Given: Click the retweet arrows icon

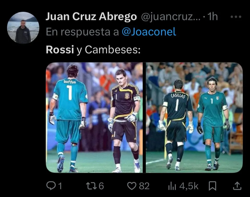Looking at the screenshot, I should [x=91, y=186].
